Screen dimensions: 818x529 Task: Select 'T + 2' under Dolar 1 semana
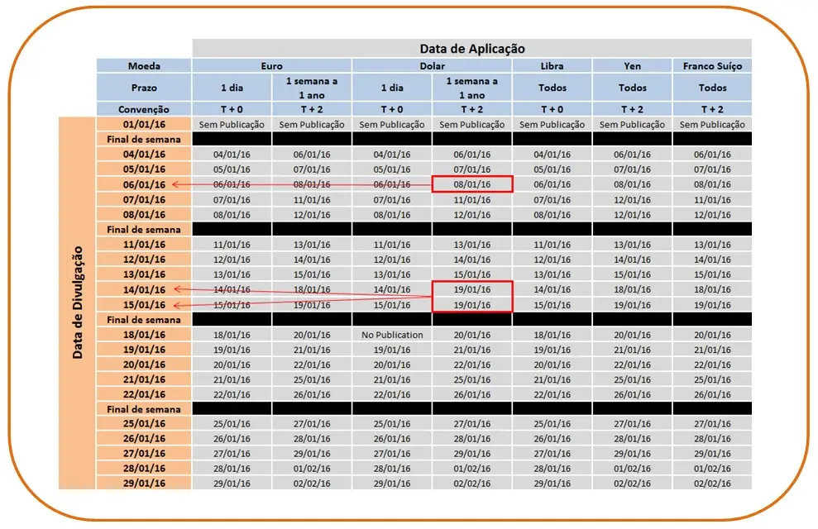[472, 109]
